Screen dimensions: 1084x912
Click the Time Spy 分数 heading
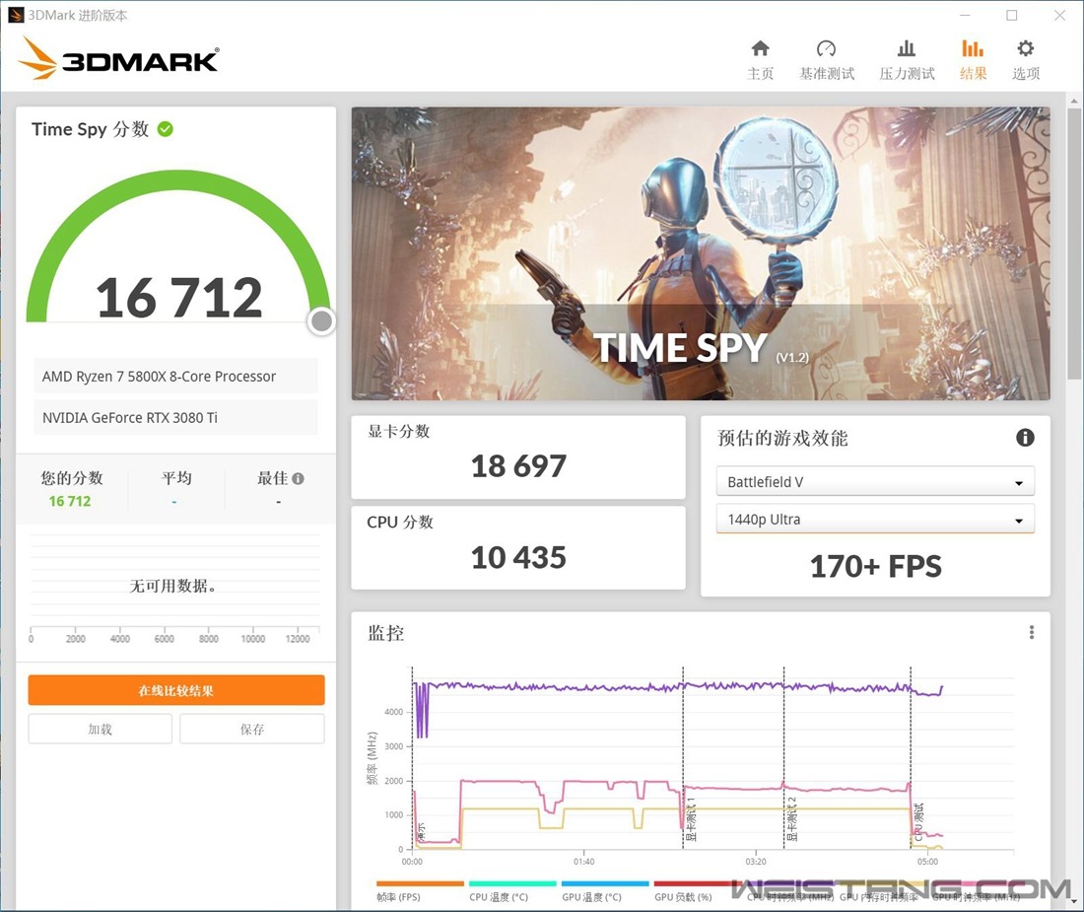point(90,129)
